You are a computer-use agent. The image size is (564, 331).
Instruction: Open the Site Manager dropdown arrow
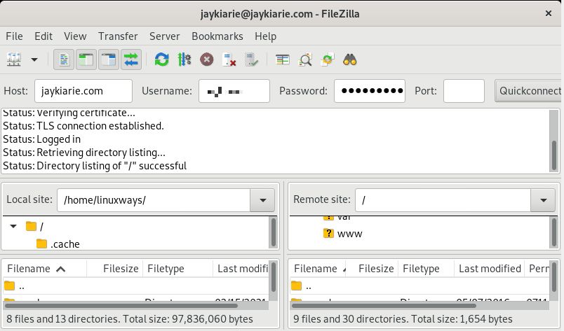click(x=34, y=59)
